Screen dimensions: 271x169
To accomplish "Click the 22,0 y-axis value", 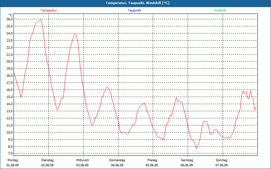I will (x=10, y=47).
